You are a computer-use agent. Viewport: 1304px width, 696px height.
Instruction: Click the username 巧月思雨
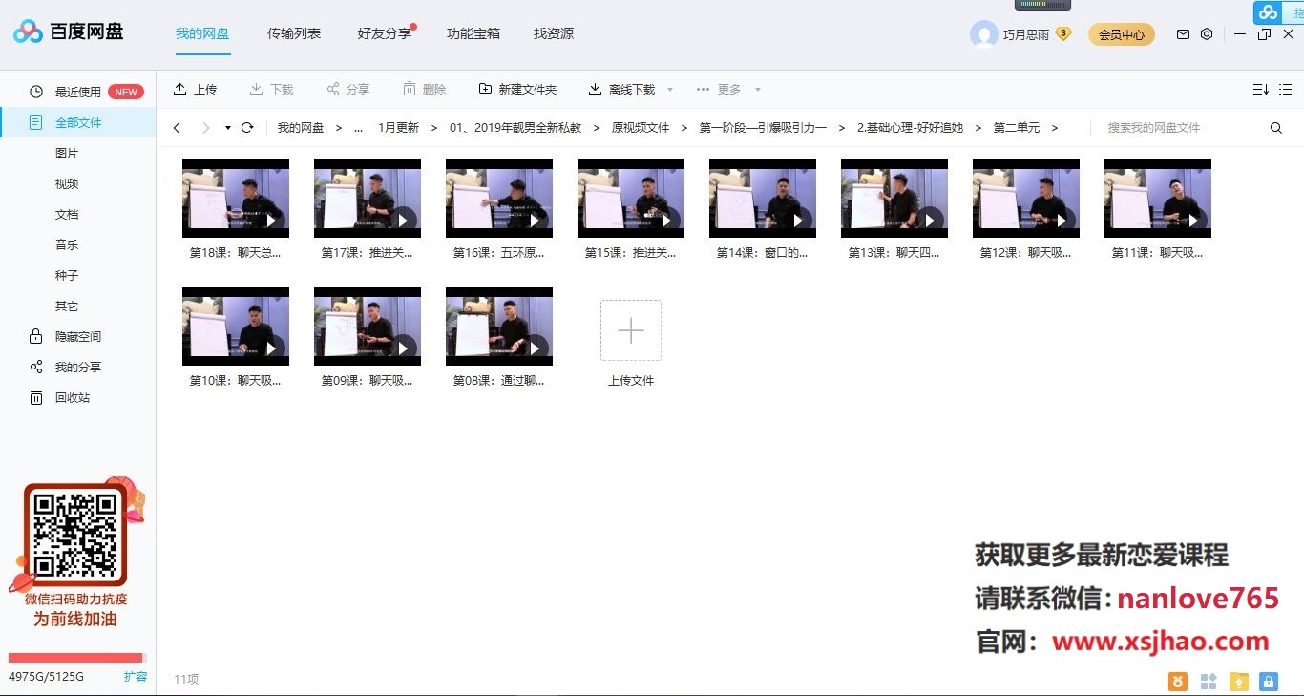click(1026, 34)
